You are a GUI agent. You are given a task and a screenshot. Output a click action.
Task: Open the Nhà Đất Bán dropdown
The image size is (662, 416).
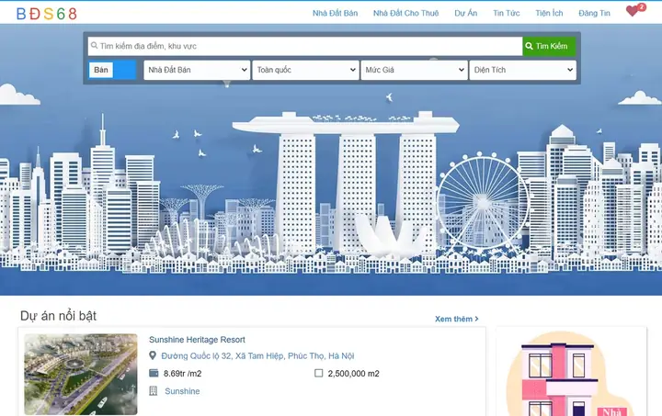197,70
